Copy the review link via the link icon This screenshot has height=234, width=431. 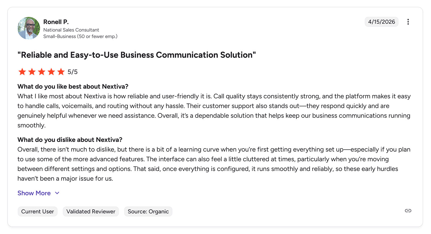click(408, 211)
